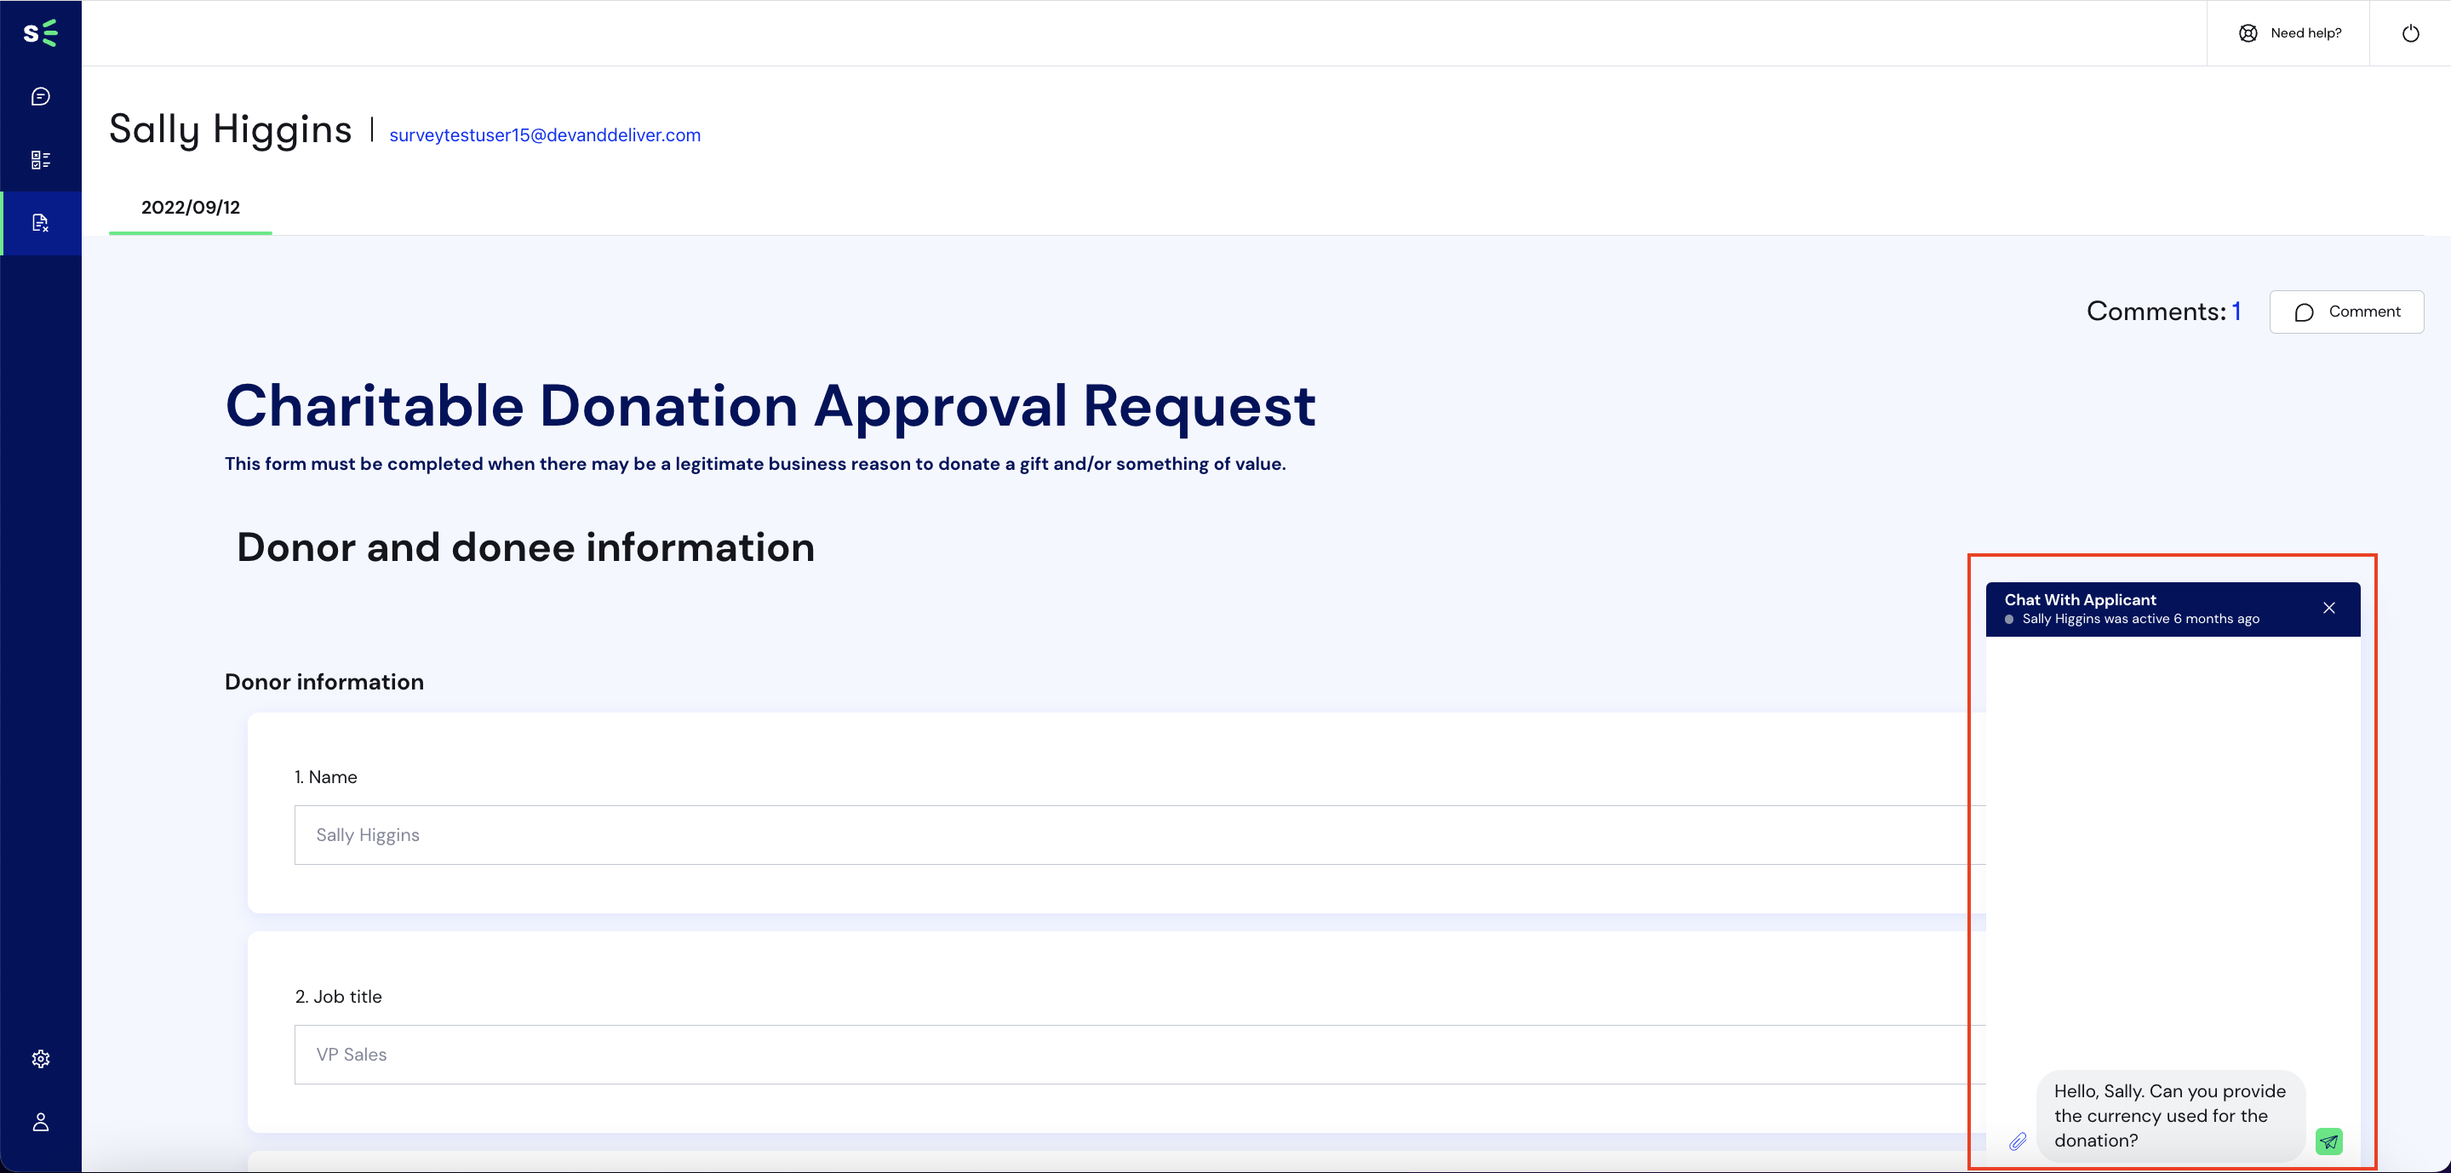Expand the Donor and donee information section
The width and height of the screenshot is (2451, 1173).
pos(525,546)
